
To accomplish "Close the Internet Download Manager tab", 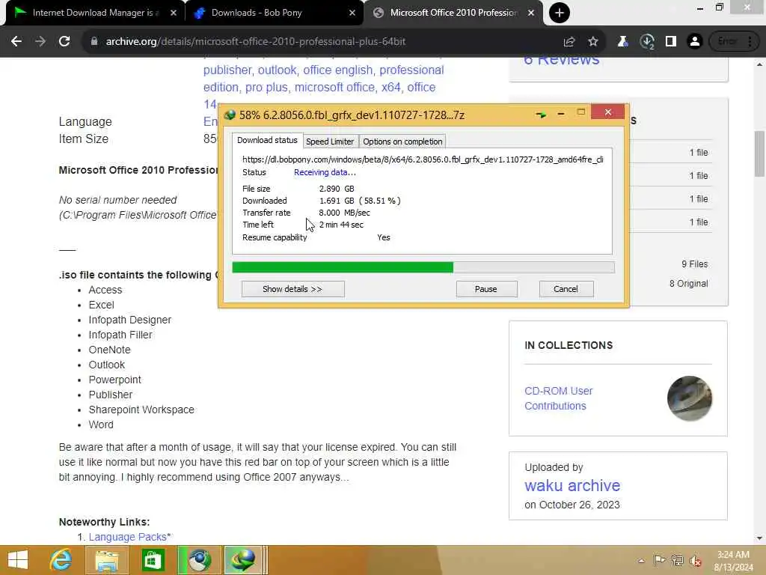I will click(x=174, y=13).
